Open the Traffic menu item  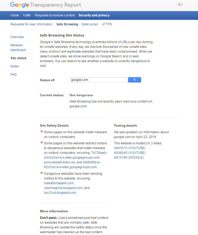(26, 15)
